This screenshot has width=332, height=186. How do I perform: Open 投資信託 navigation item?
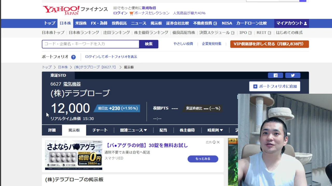click(119, 23)
